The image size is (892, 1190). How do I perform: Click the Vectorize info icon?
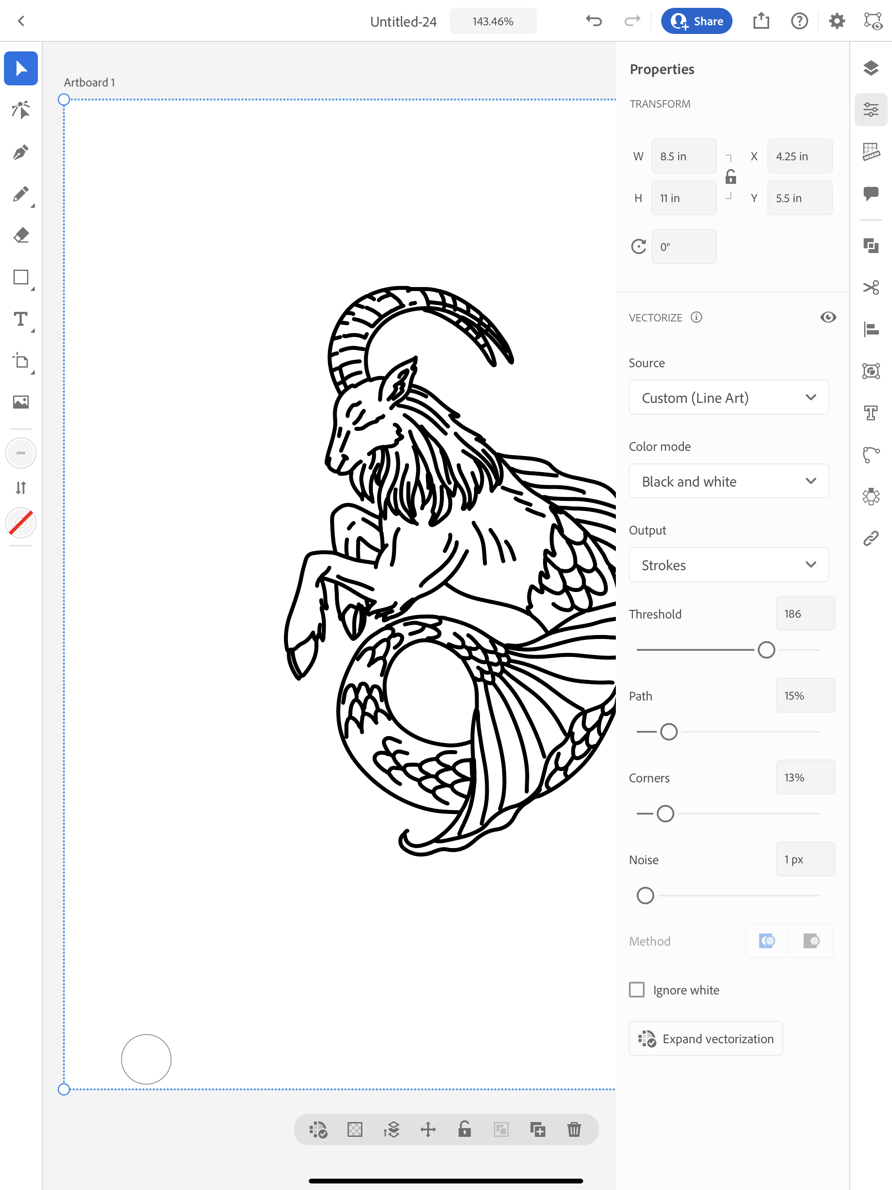pos(696,318)
